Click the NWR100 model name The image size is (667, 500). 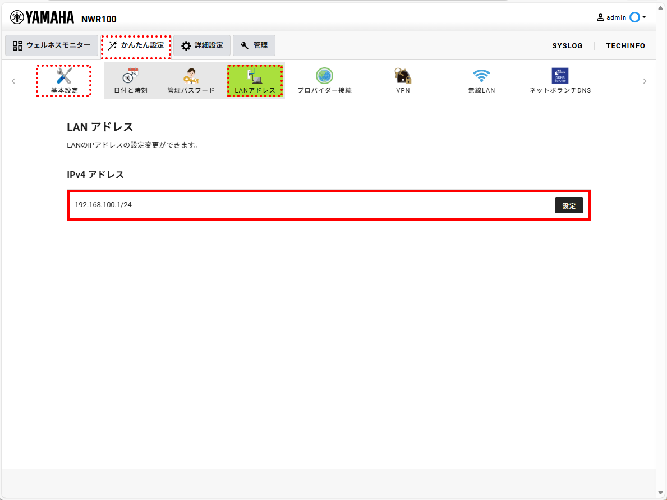coord(99,19)
